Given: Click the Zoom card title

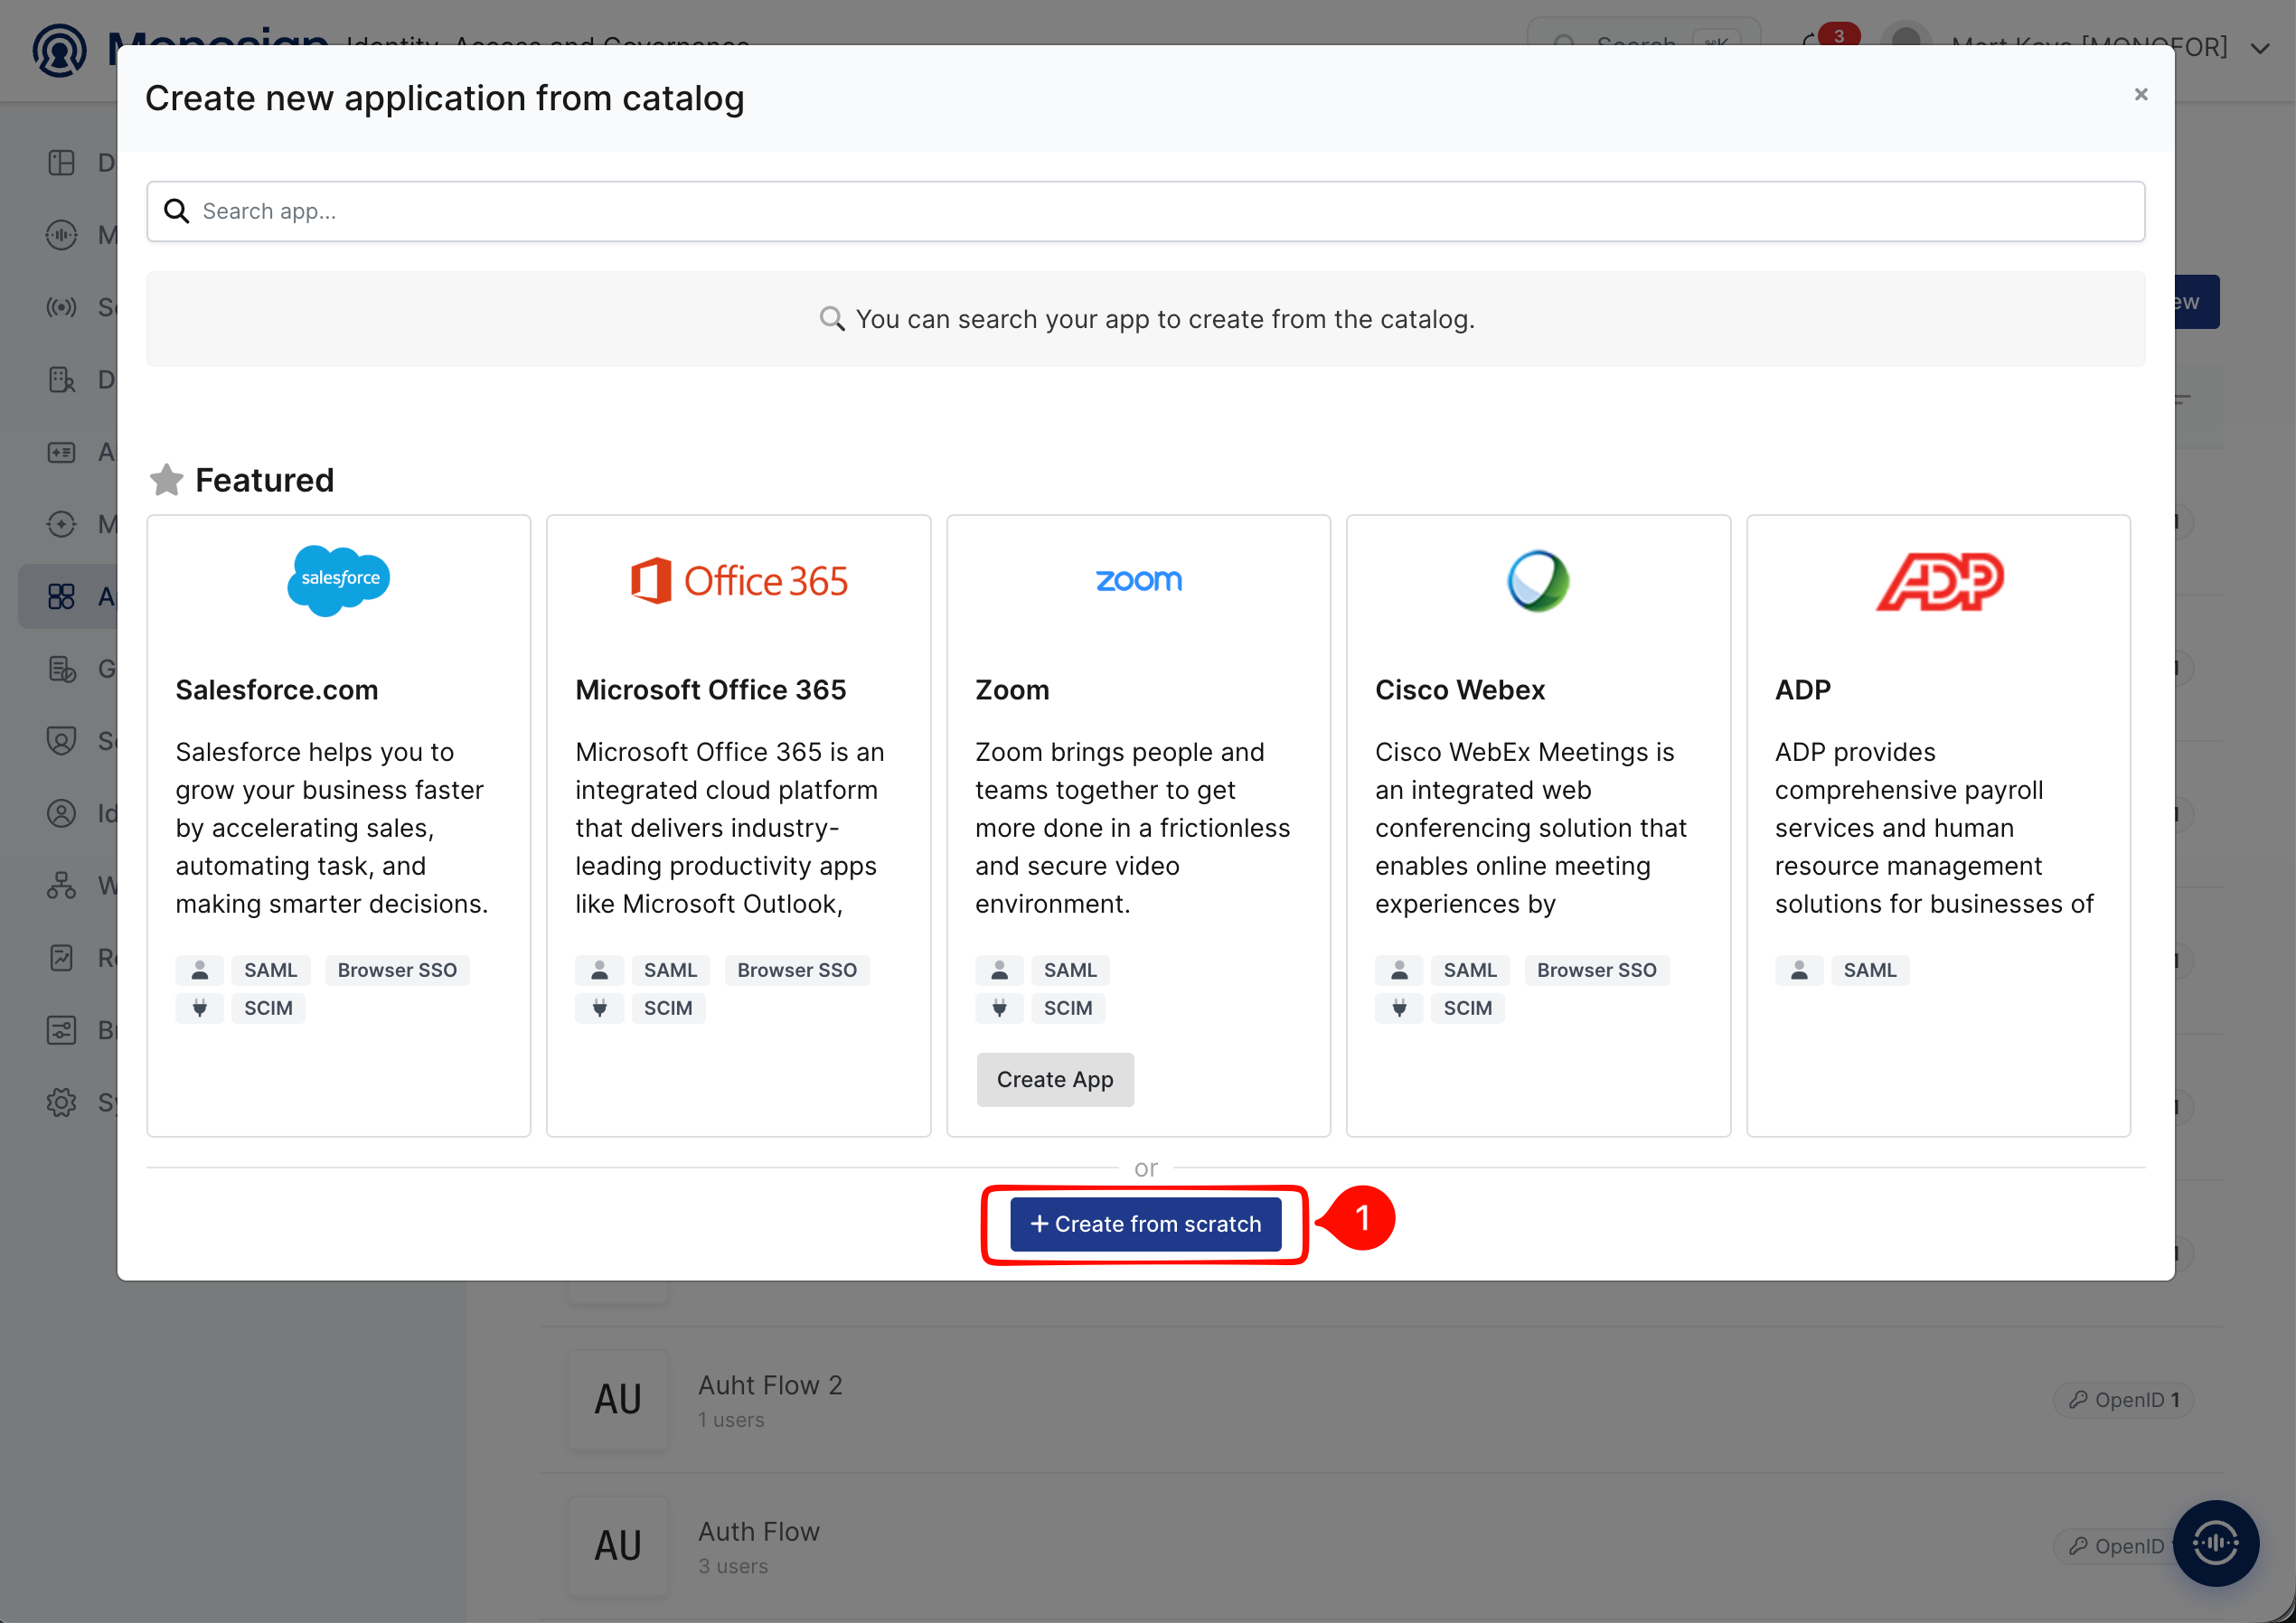Looking at the screenshot, I should coord(1012,690).
